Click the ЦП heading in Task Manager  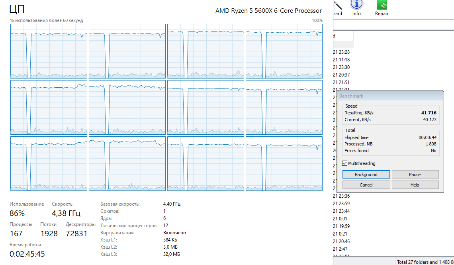click(x=17, y=9)
